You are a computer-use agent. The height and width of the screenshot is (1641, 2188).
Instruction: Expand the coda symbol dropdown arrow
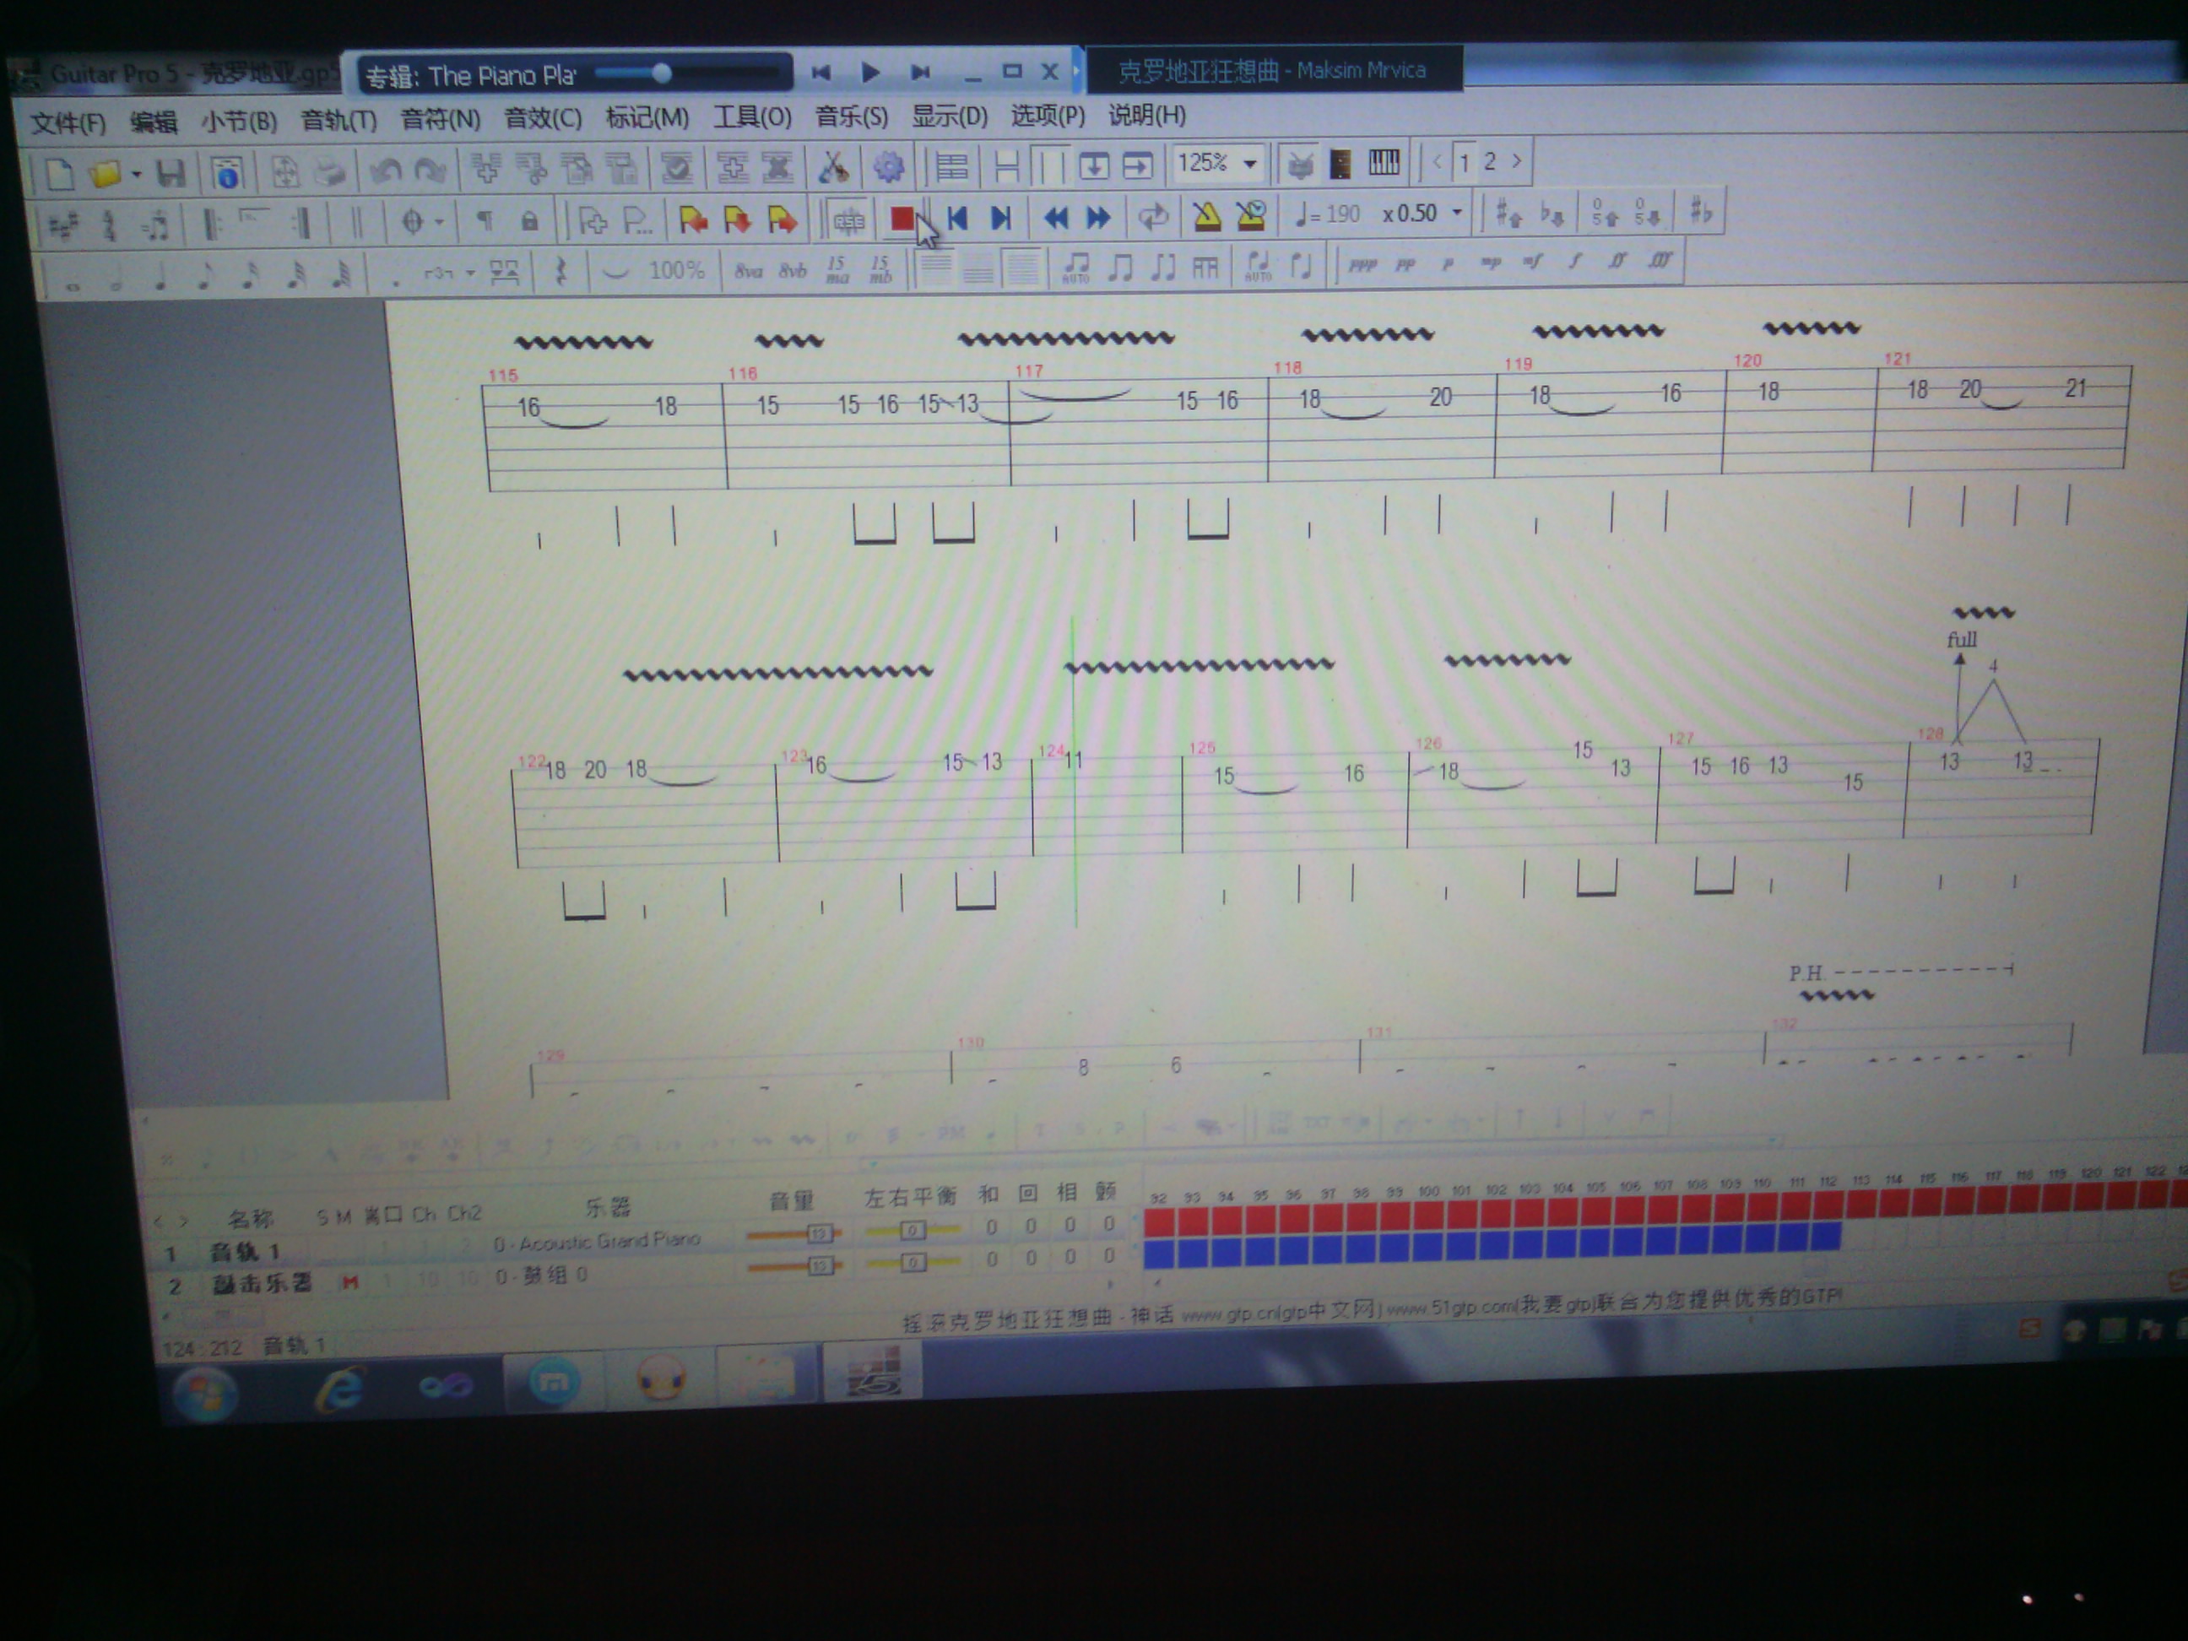(439, 221)
